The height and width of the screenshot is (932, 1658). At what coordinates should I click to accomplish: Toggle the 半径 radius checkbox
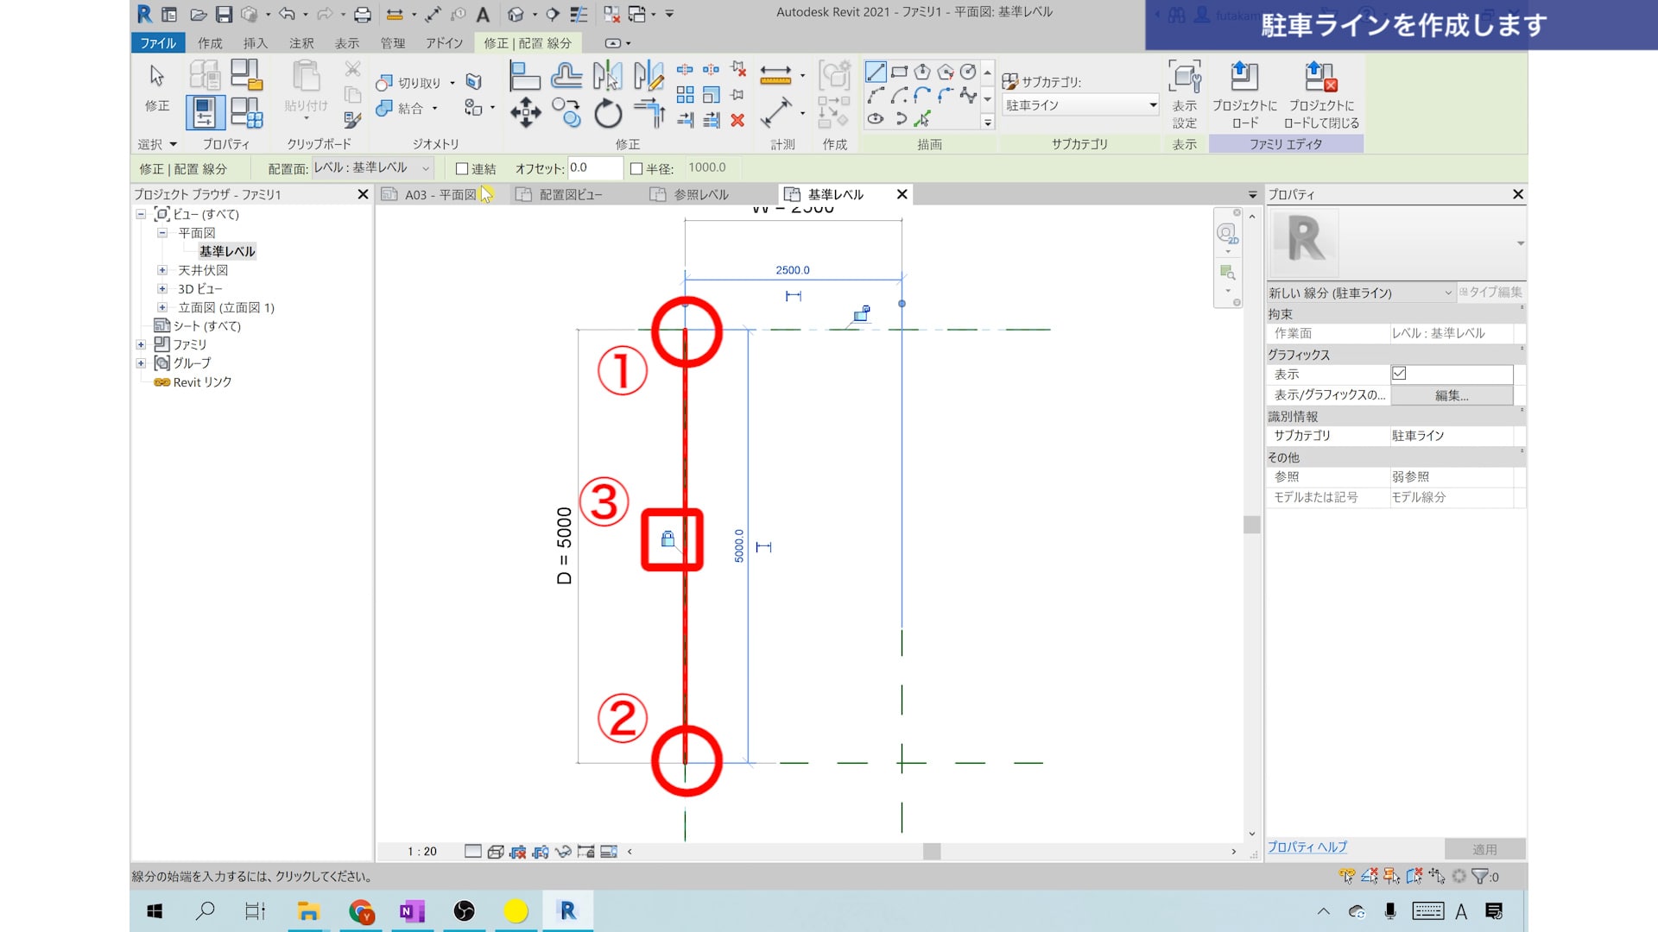click(x=636, y=169)
